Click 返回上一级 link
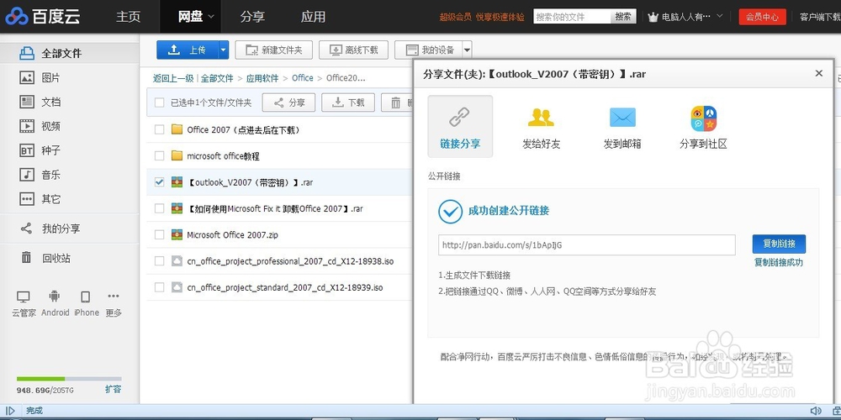Screen dimensions: 841x420 tap(173, 78)
